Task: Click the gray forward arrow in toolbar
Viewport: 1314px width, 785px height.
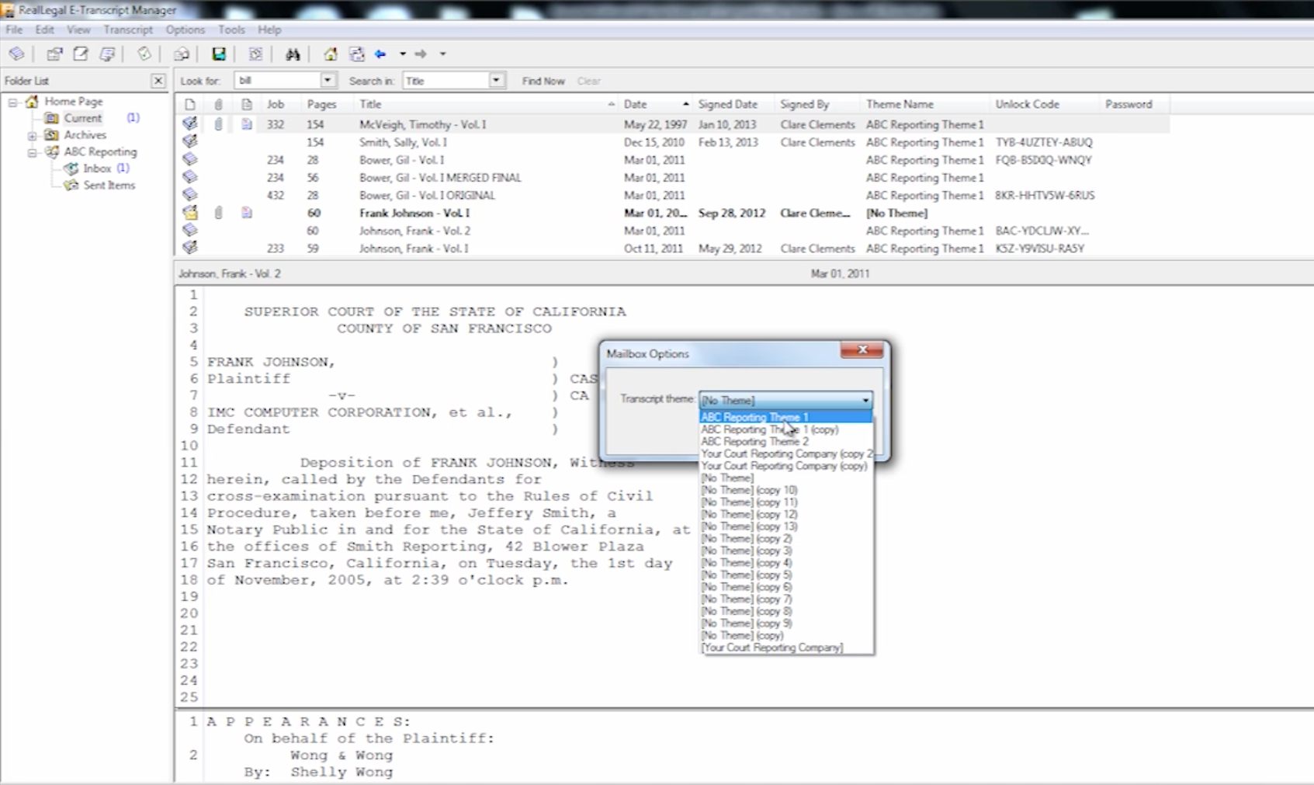Action: (421, 54)
